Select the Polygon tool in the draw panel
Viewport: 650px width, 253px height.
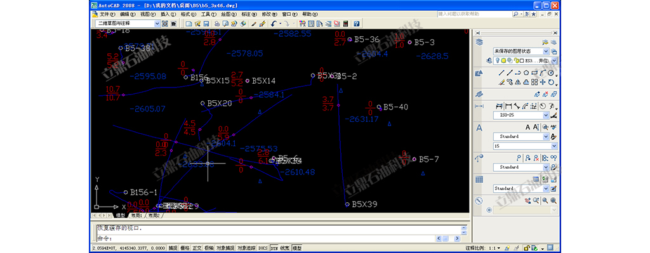pos(526,73)
